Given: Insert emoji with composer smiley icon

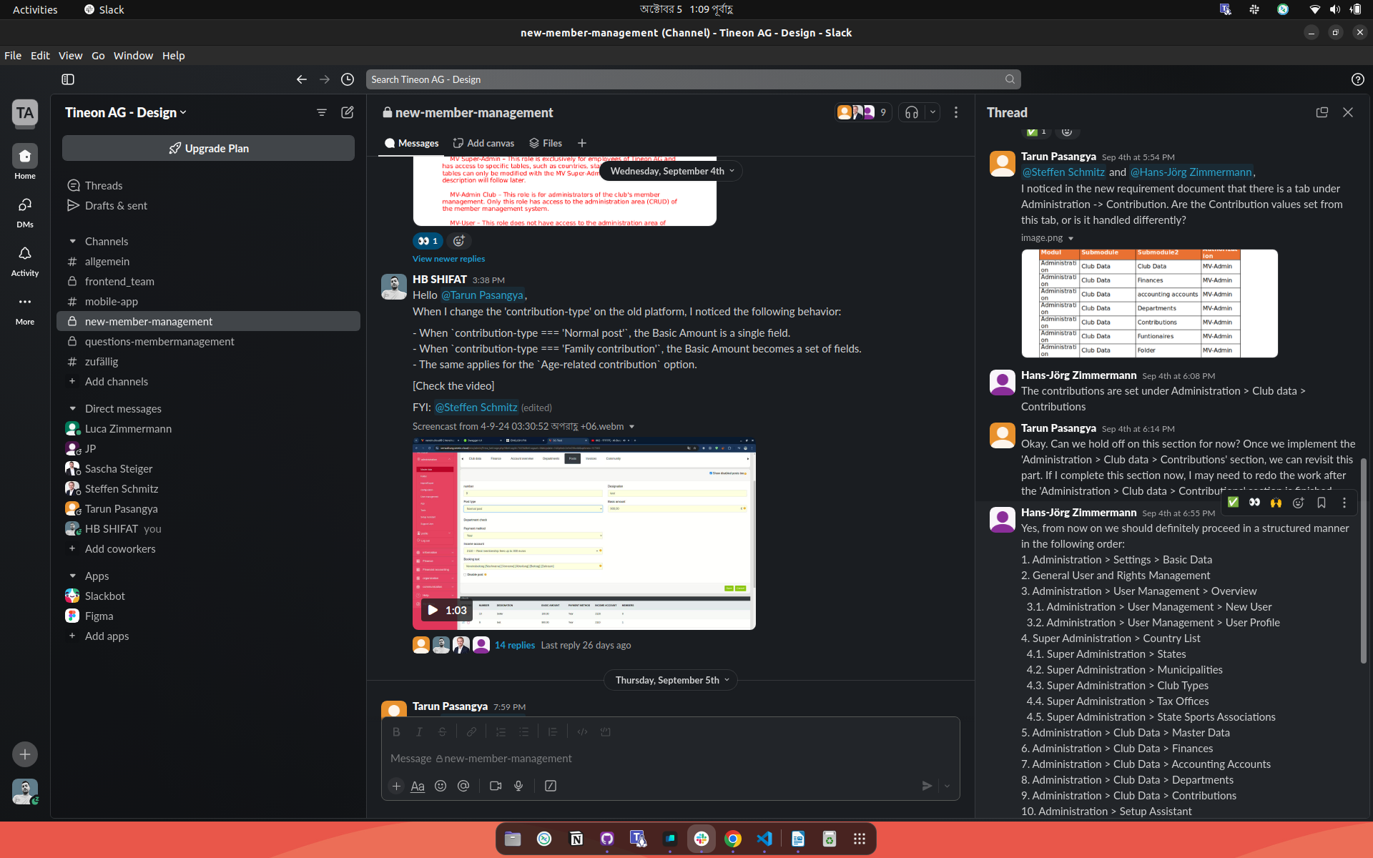Looking at the screenshot, I should 441,786.
